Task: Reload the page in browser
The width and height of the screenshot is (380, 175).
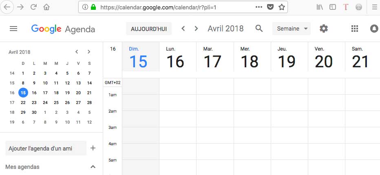Action: [33, 7]
